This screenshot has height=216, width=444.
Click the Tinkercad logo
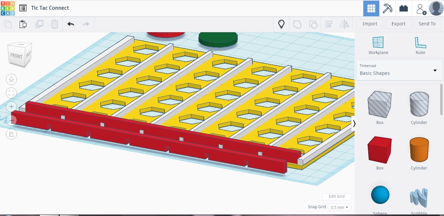click(x=7, y=8)
